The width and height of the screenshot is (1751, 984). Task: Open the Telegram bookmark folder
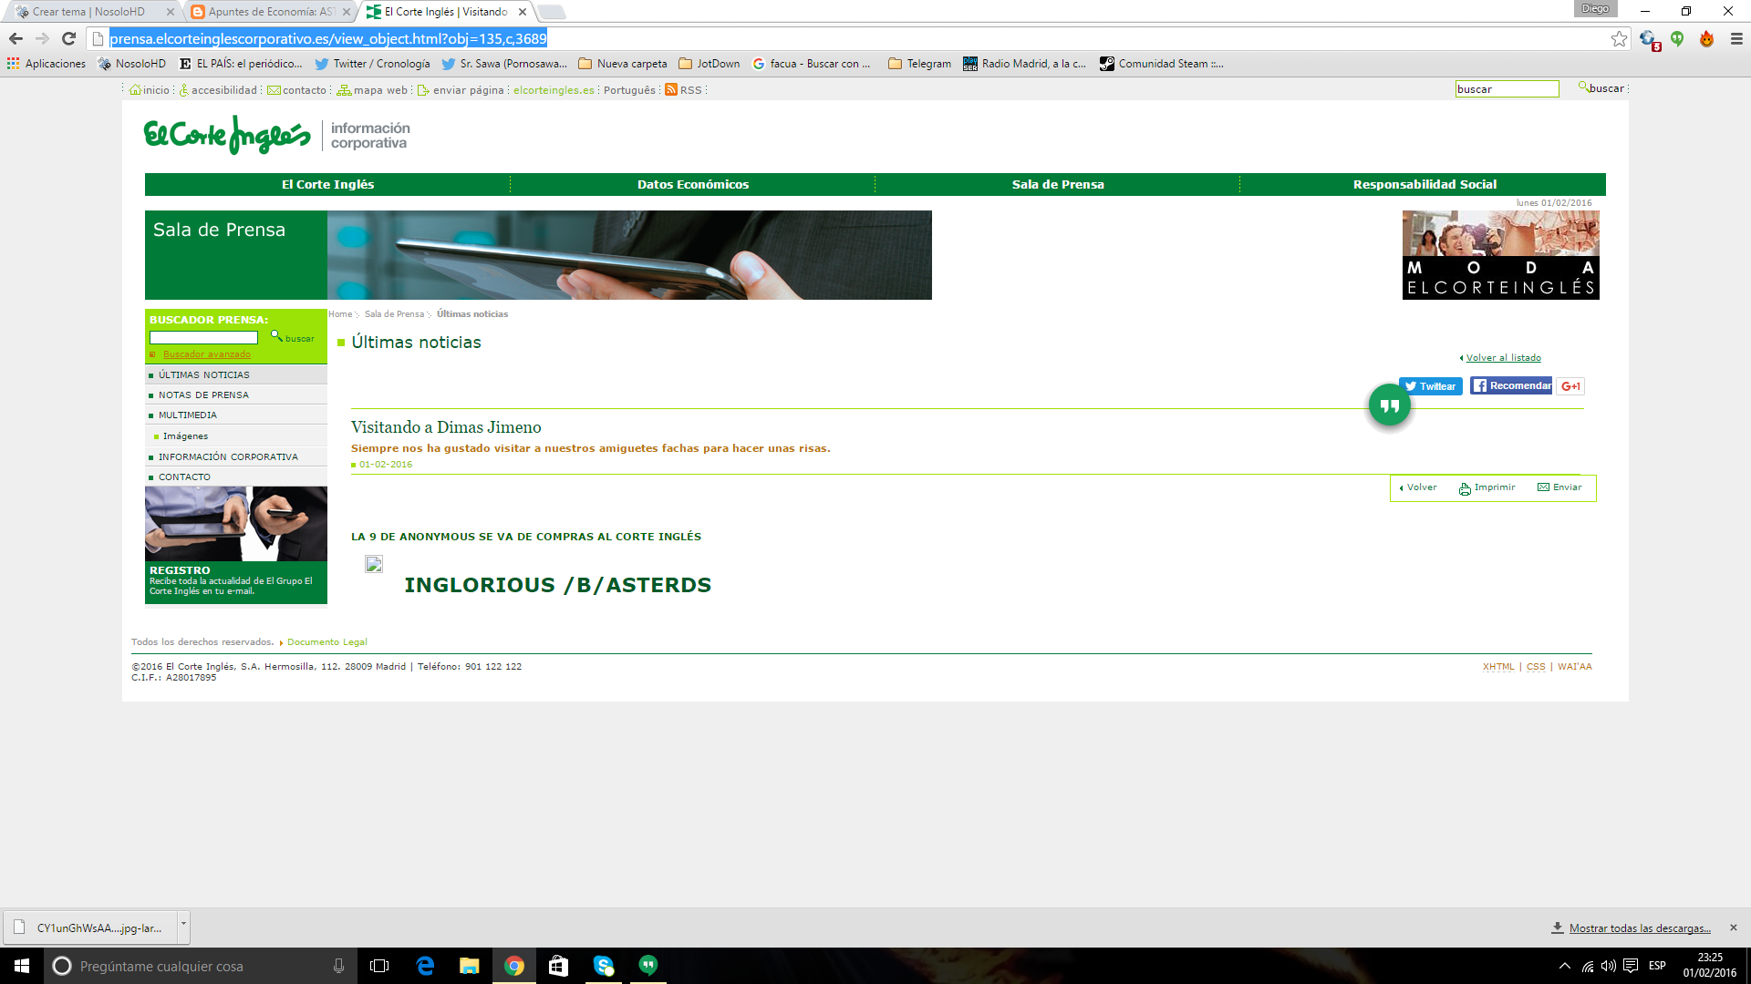pyautogui.click(x=919, y=64)
